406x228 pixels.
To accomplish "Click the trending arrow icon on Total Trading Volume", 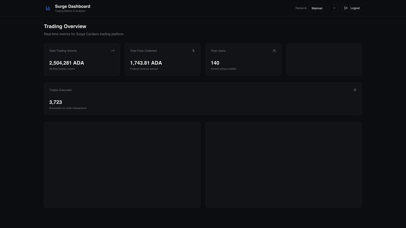I will tap(113, 51).
